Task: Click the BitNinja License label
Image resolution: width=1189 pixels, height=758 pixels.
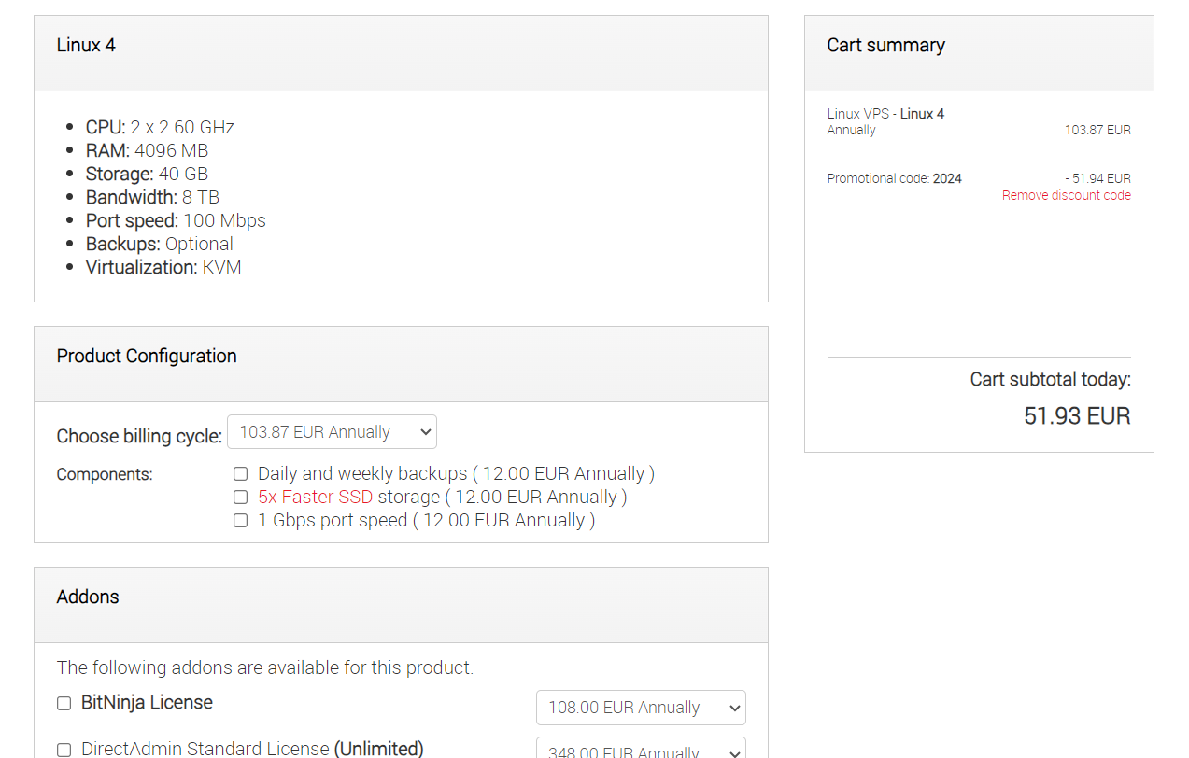Action: click(x=147, y=703)
